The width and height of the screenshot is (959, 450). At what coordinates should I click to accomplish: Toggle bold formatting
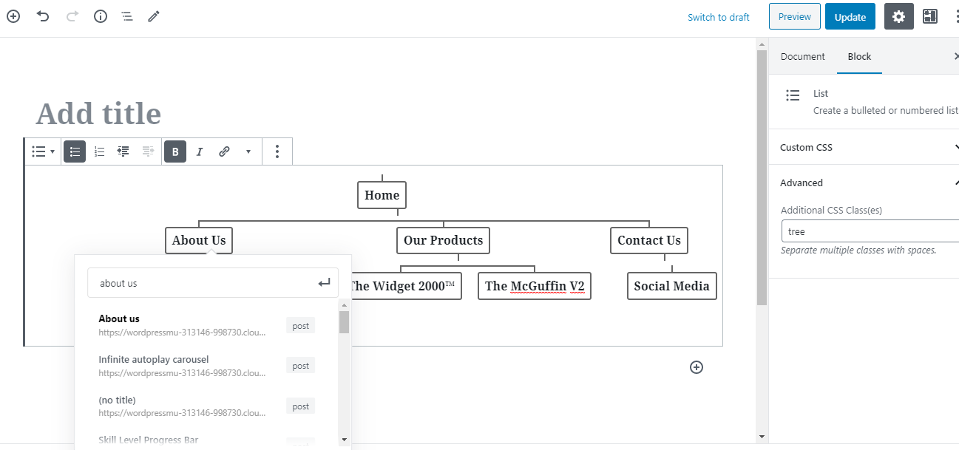tap(175, 151)
